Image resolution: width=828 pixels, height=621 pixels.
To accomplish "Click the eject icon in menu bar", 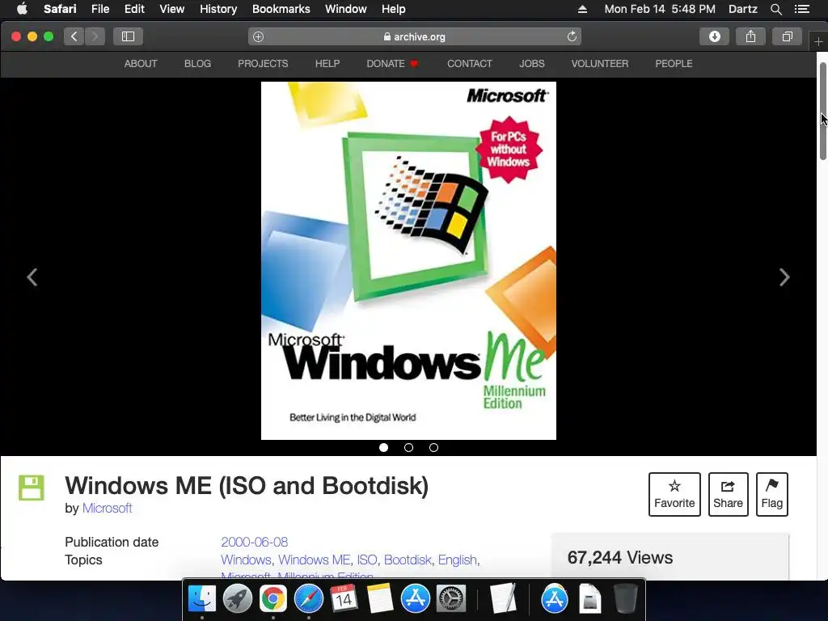I will (582, 9).
